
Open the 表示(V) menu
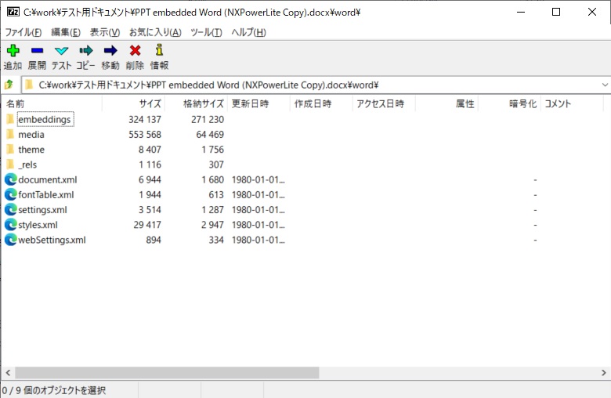(x=105, y=32)
